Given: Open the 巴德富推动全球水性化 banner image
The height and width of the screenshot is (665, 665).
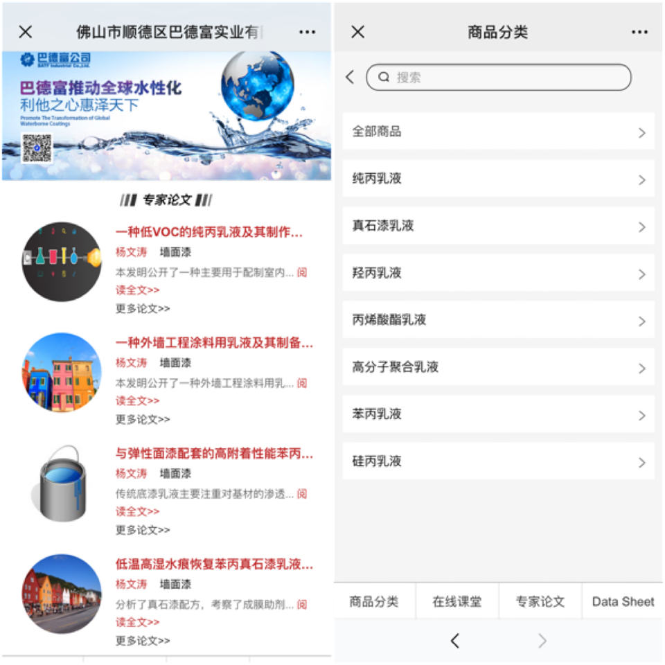Looking at the screenshot, I should point(167,116).
